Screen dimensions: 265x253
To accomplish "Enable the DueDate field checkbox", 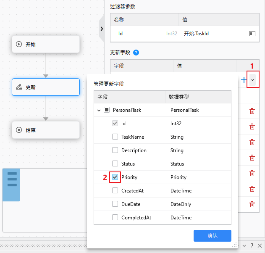I will [x=115, y=204].
